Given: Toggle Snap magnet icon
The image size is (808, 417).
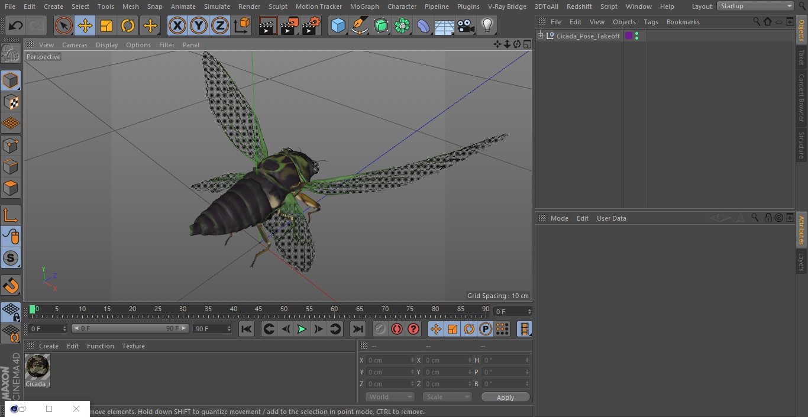Looking at the screenshot, I should tap(11, 286).
